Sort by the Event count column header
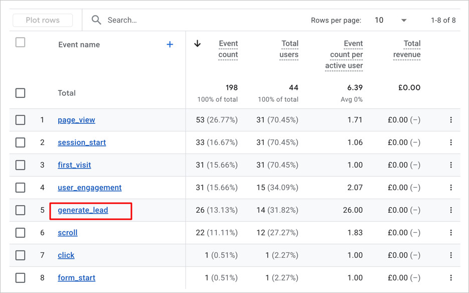469x293 pixels. pos(228,48)
